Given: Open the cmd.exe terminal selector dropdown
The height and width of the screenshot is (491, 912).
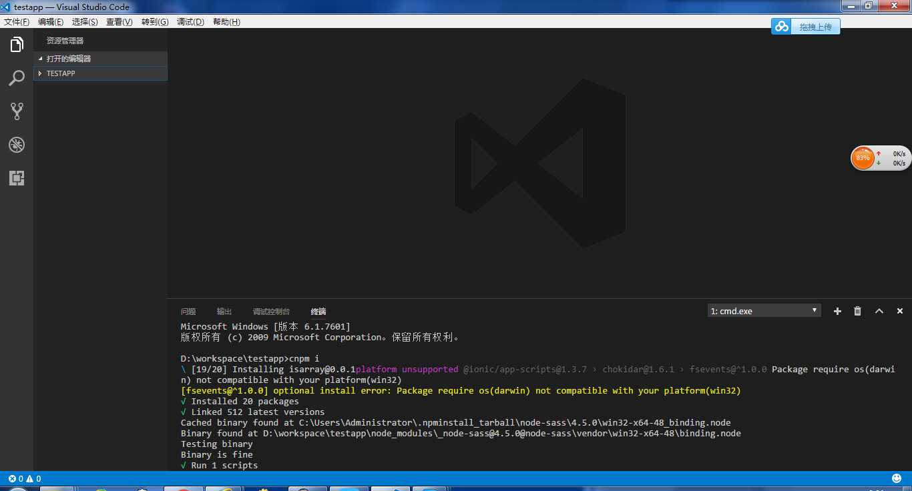Looking at the screenshot, I should click(764, 311).
